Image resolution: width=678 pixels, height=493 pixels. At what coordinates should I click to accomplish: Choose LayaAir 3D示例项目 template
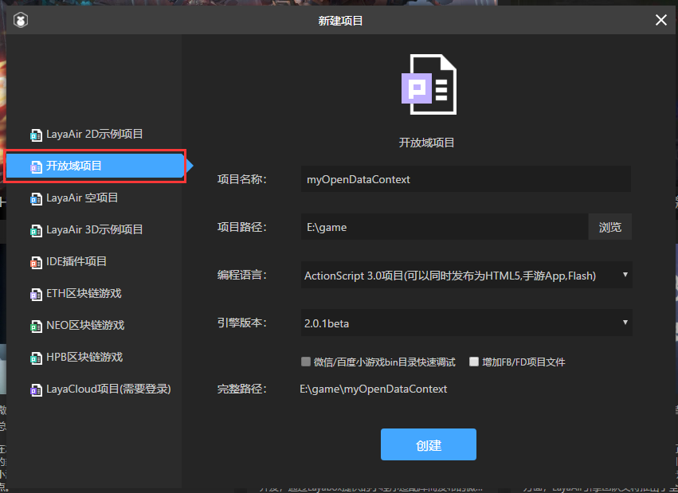tap(94, 229)
